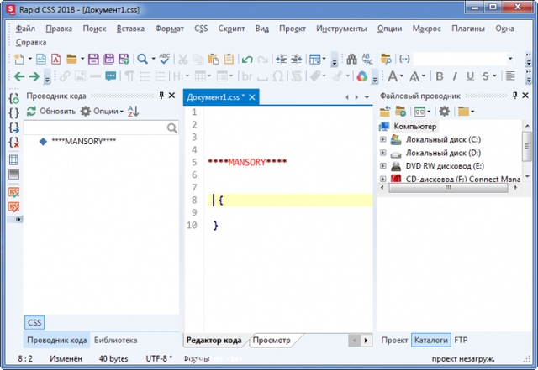The image size is (538, 370).
Task: Open the Формат menu
Action: [171, 28]
